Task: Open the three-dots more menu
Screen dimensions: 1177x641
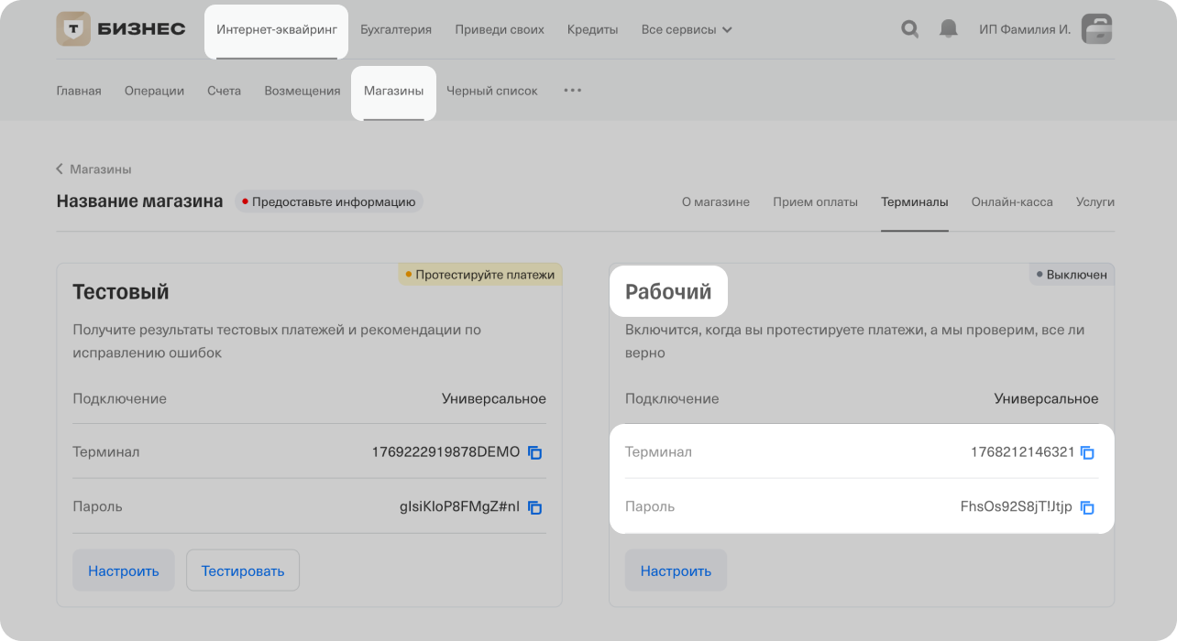Action: (573, 91)
